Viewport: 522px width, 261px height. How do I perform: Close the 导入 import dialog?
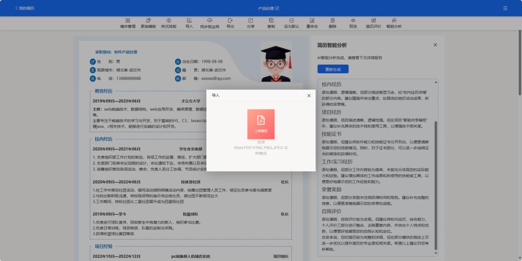309,96
